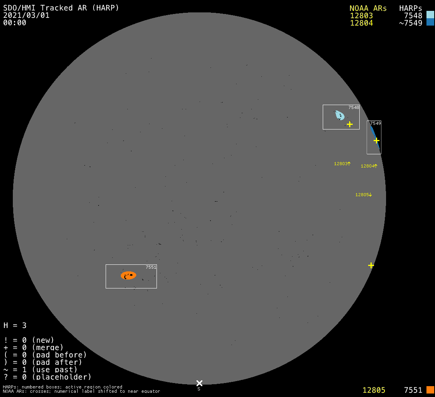Image resolution: width=435 pixels, height=397 pixels.
Task: Click the white X south pole marker
Action: [199, 383]
